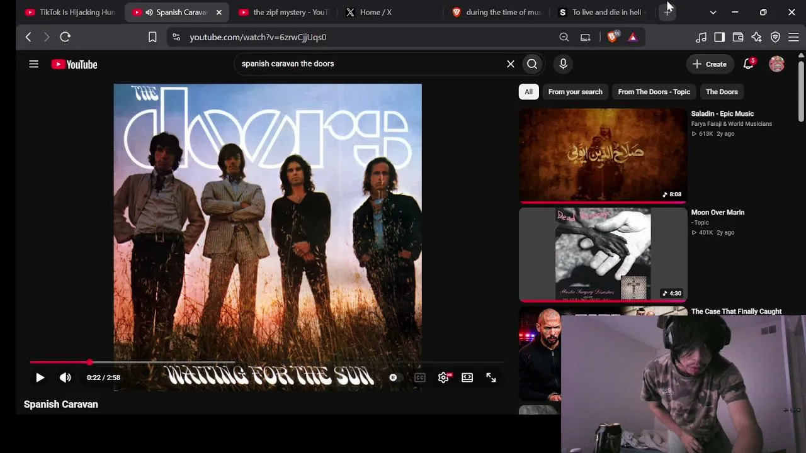Viewport: 806px width, 453px height.
Task: Clear the YouTube search text
Action: (x=511, y=64)
